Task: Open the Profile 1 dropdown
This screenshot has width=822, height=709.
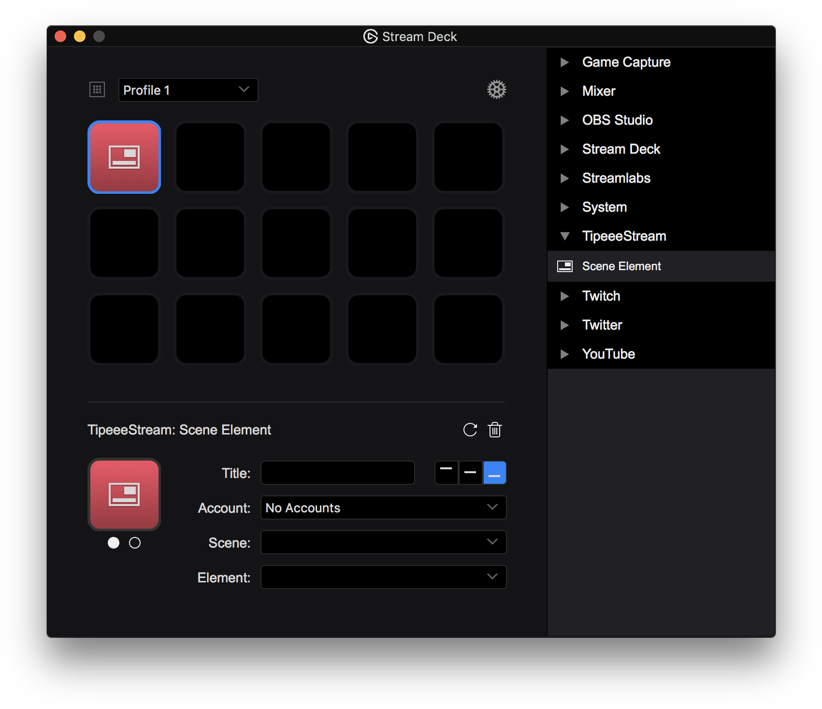Action: coord(188,90)
